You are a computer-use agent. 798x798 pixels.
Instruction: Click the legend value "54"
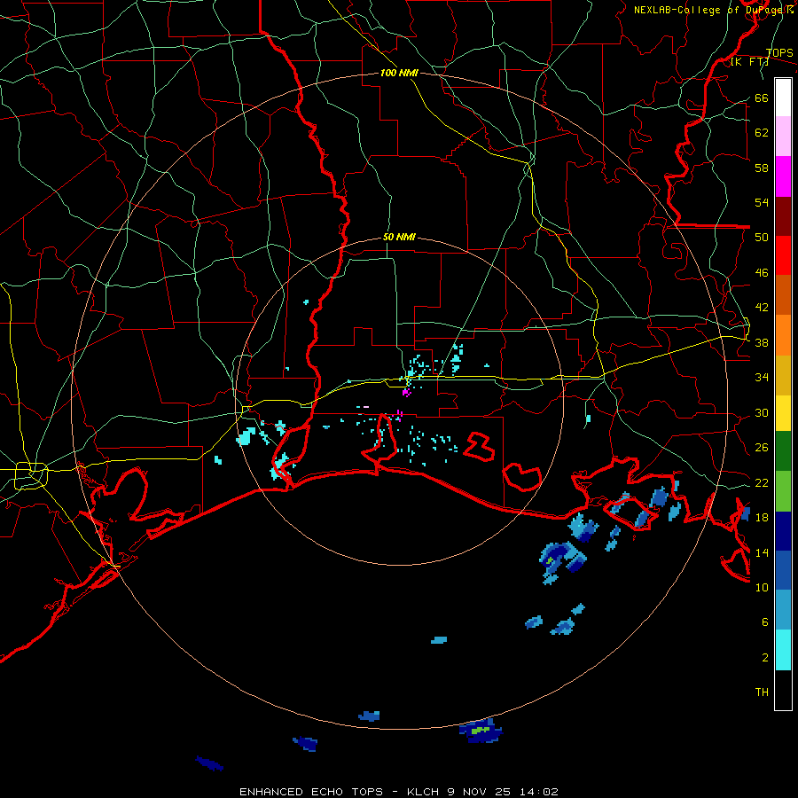click(762, 202)
